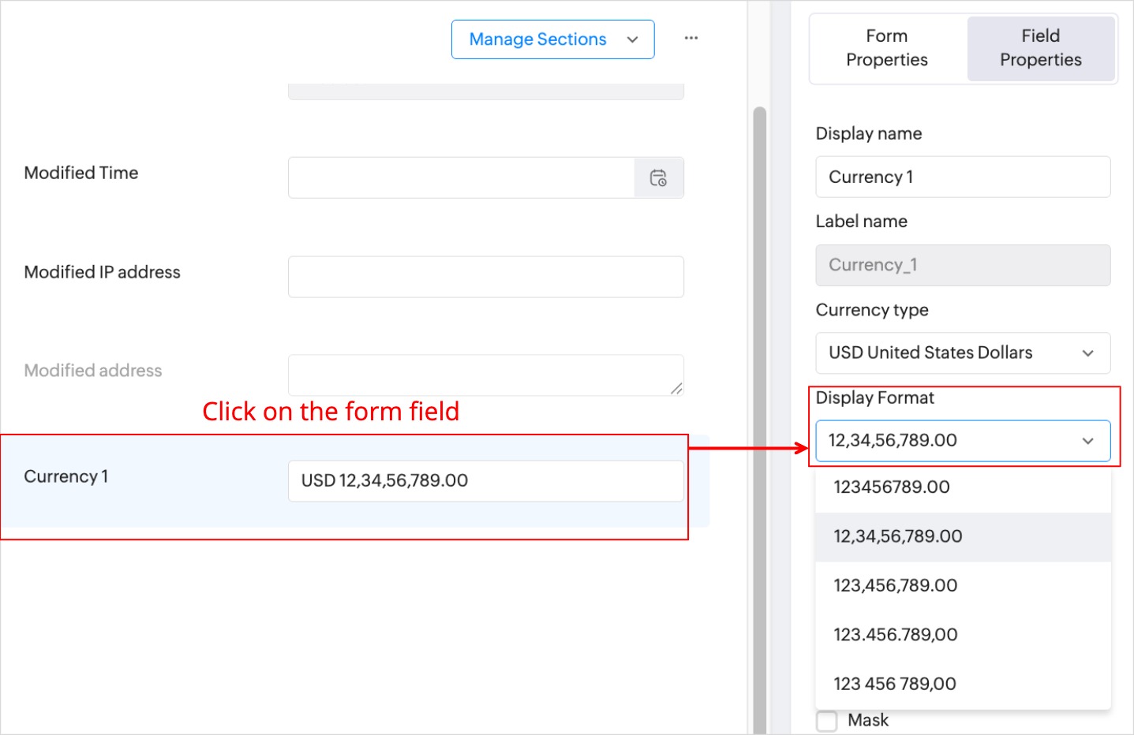1134x735 pixels.
Task: Click the Manage Sections chevron arrow
Action: pos(632,39)
